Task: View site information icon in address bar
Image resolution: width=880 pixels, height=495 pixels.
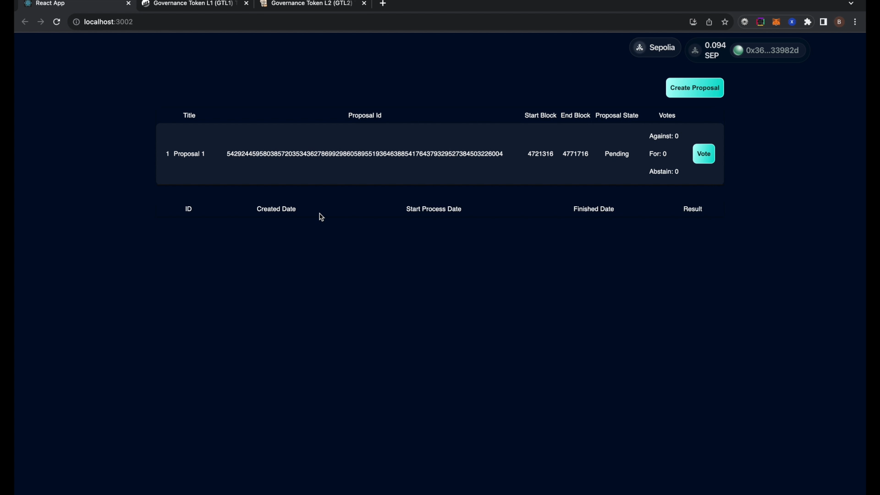Action: [x=77, y=22]
